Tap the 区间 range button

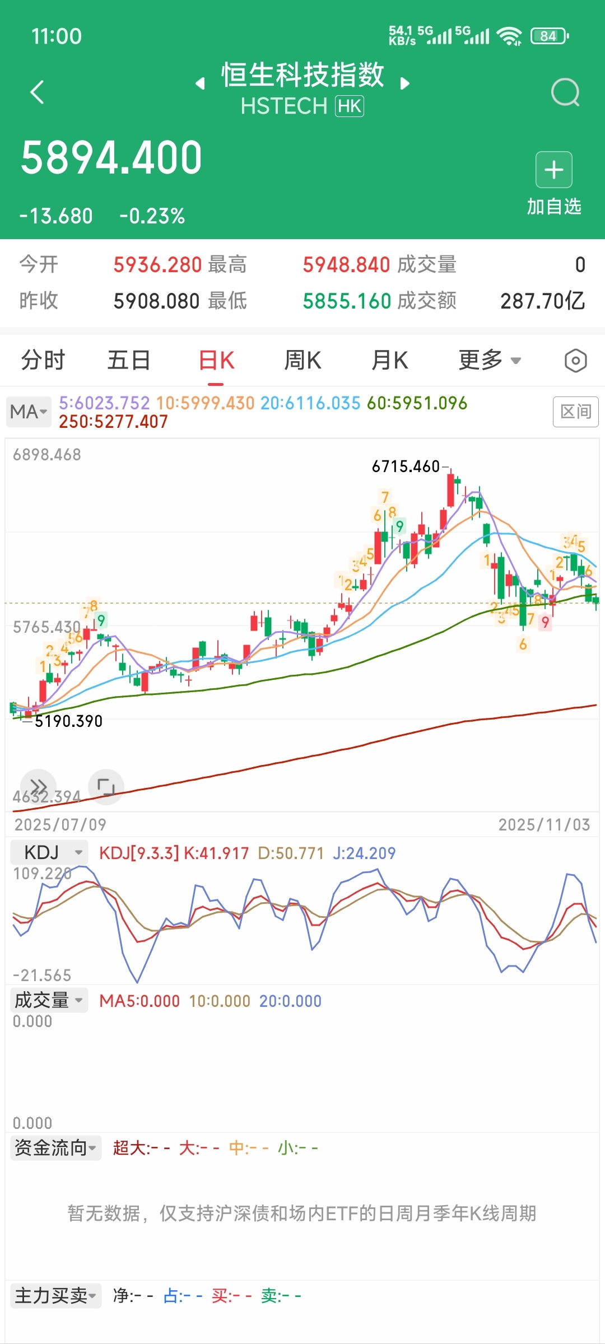tap(576, 412)
